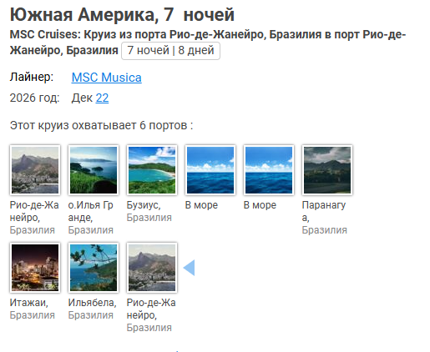Click the 2026 год: label

[x=34, y=98]
